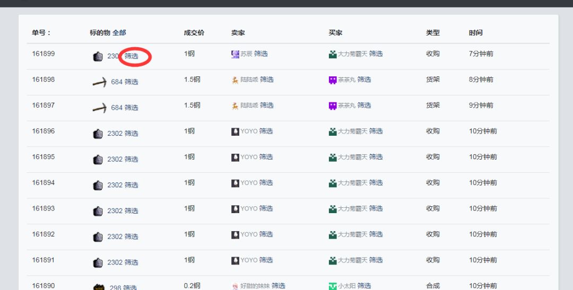This screenshot has height=290, width=573.
Task: Open YOYO seller avatar in order 161891
Action: click(x=236, y=260)
